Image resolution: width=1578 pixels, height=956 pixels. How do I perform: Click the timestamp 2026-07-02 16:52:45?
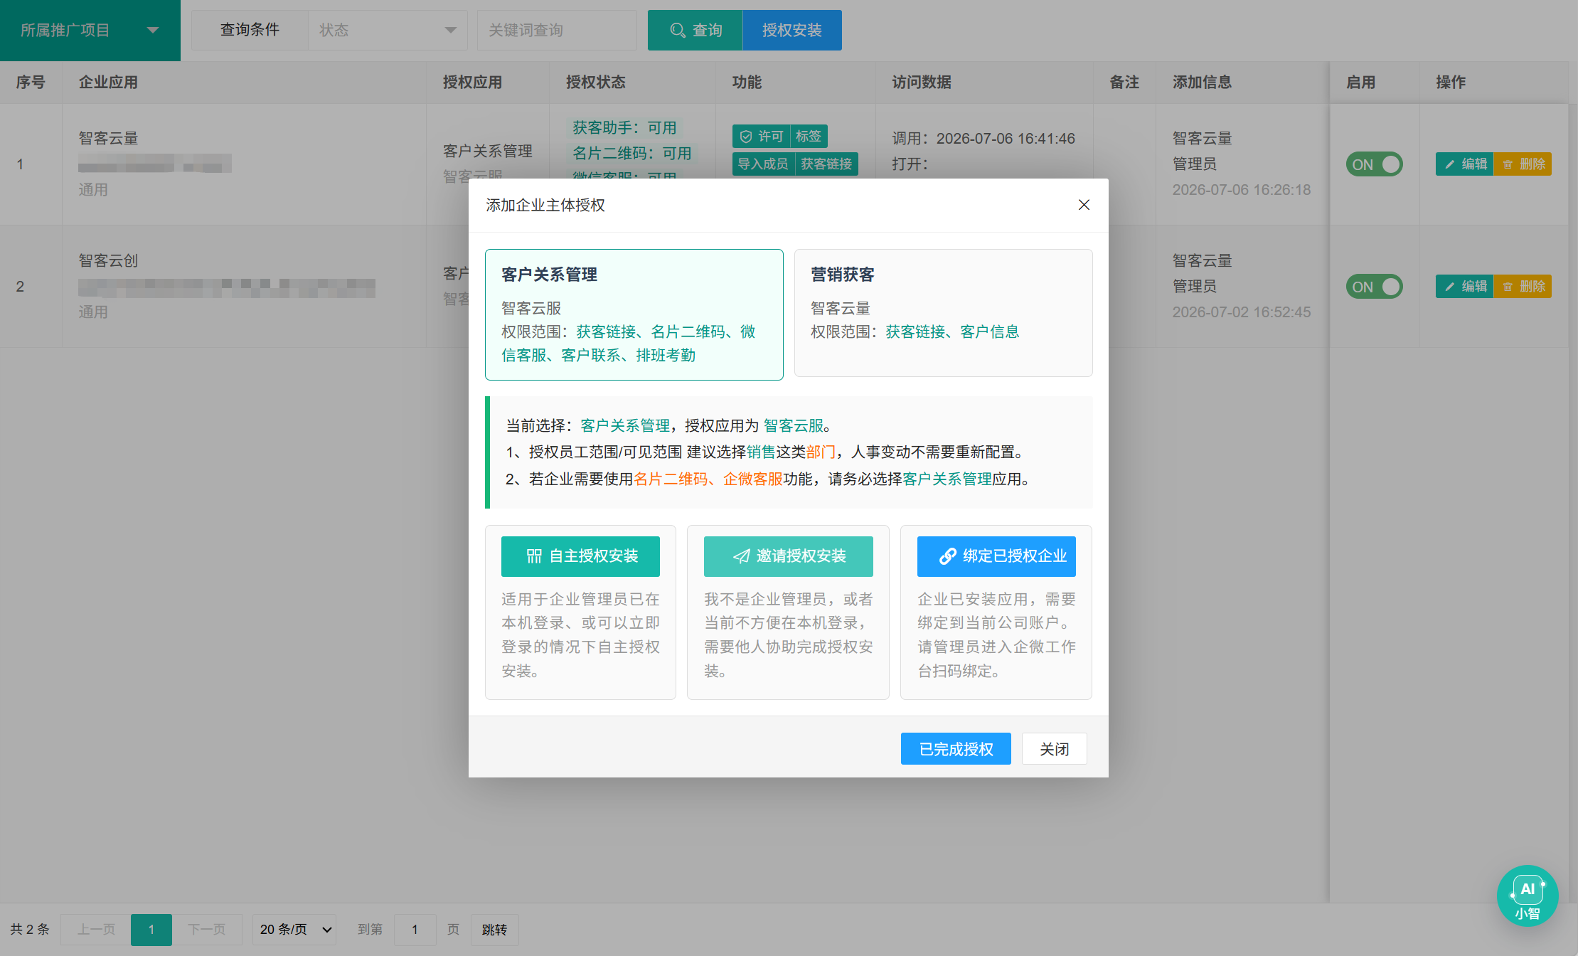[x=1241, y=312]
